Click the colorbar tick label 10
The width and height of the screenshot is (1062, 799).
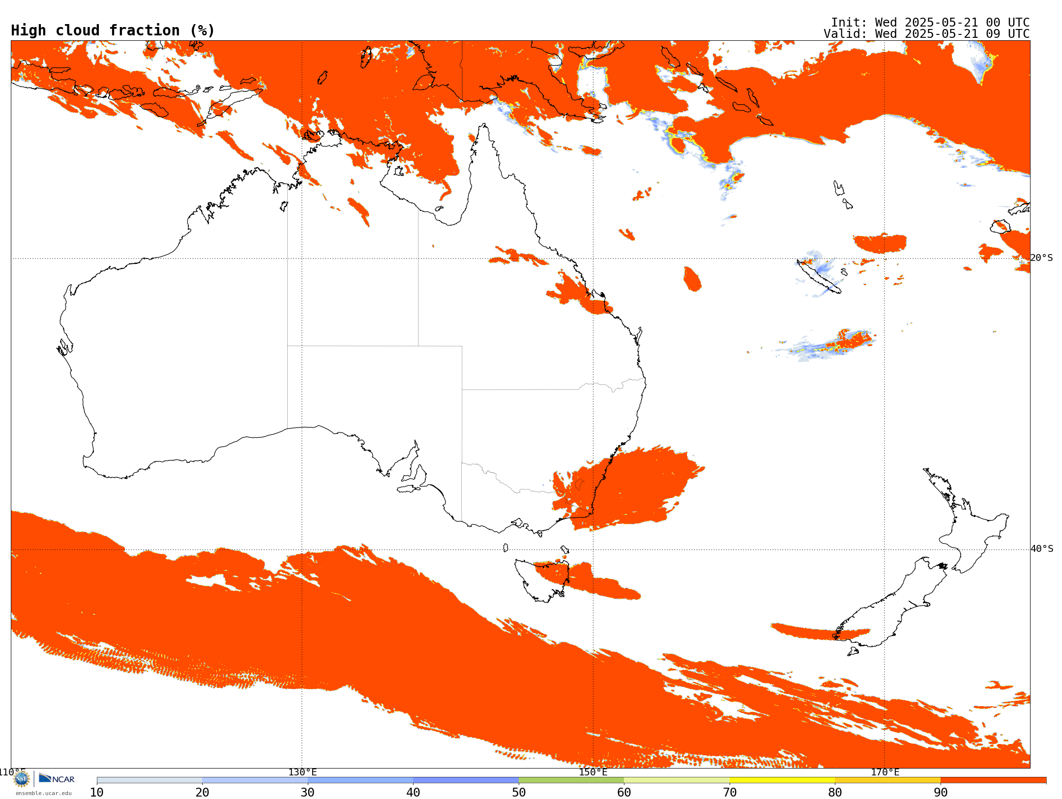(97, 792)
